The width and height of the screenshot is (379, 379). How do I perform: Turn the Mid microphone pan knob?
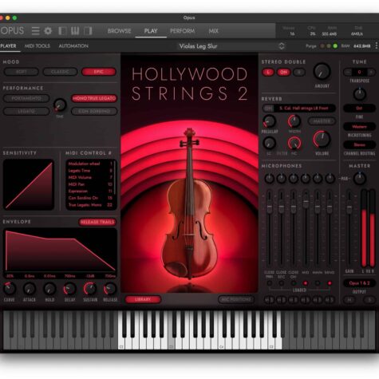pyautogui.click(x=306, y=179)
